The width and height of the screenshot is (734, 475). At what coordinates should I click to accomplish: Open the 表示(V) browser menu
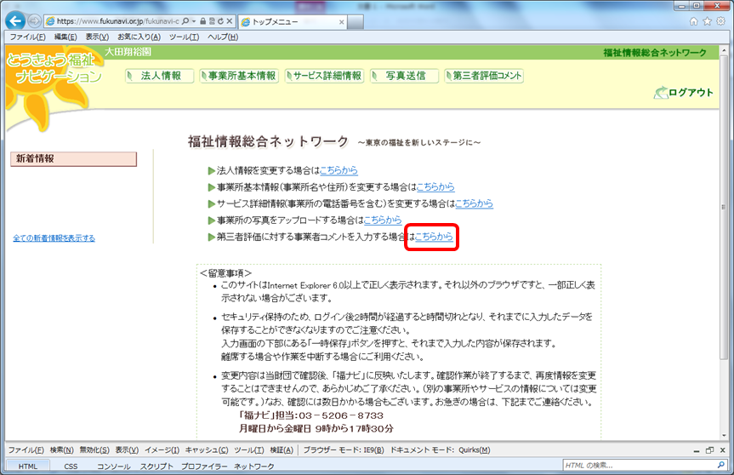coord(97,37)
